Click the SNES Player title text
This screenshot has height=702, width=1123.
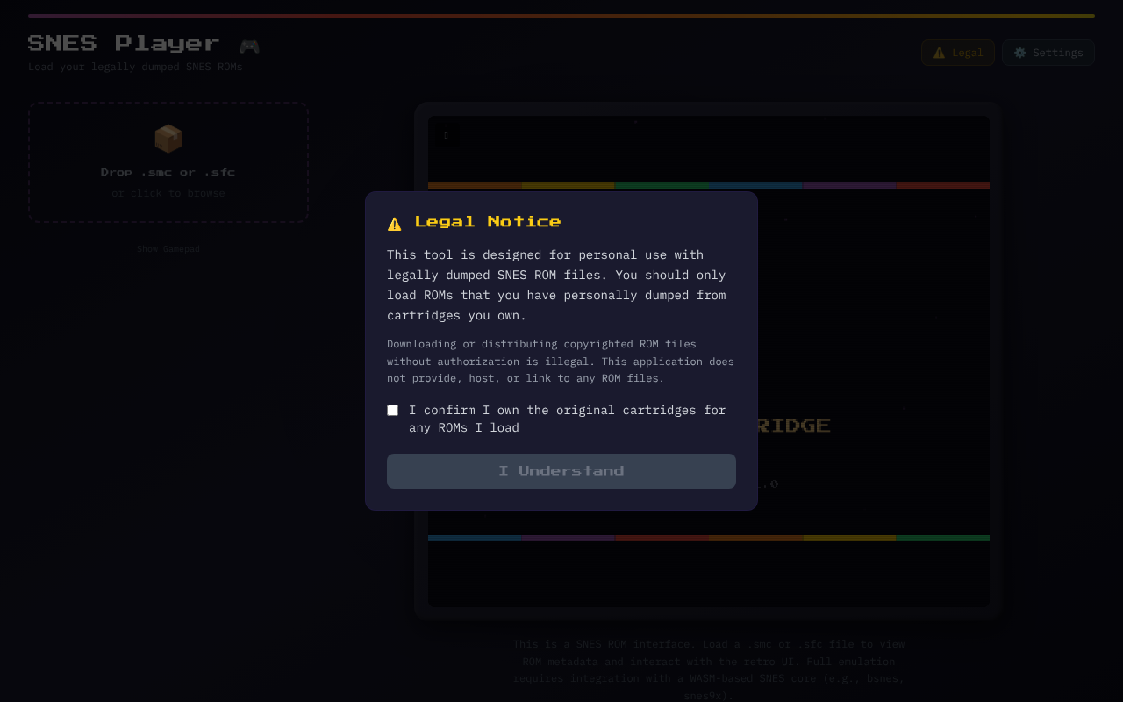(123, 42)
